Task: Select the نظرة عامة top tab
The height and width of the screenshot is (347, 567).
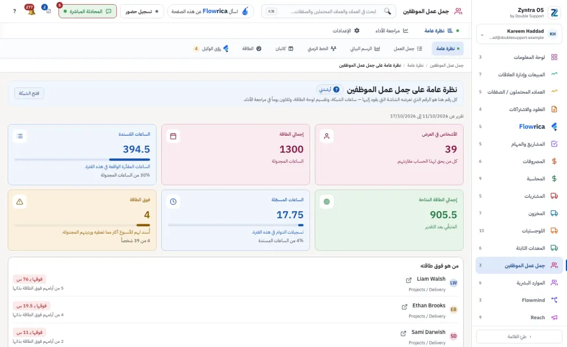Action: 442,31
